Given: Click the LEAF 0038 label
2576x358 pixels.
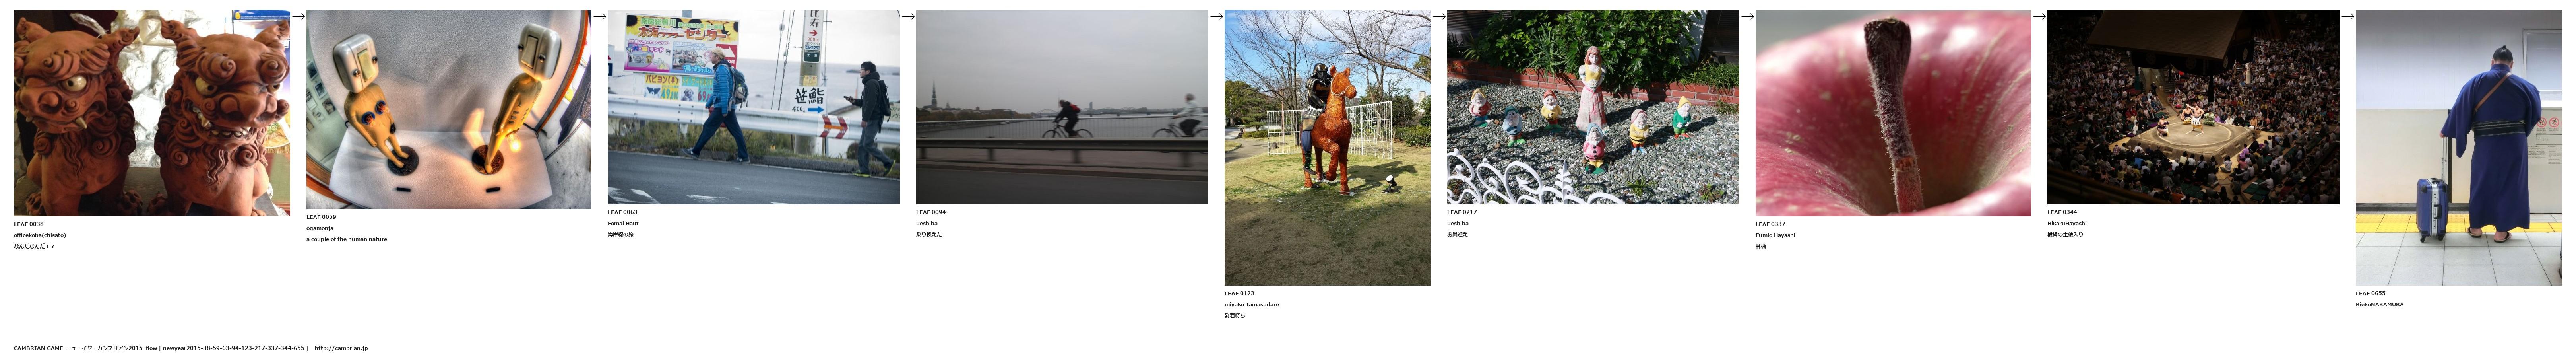Looking at the screenshot, I should tap(29, 224).
